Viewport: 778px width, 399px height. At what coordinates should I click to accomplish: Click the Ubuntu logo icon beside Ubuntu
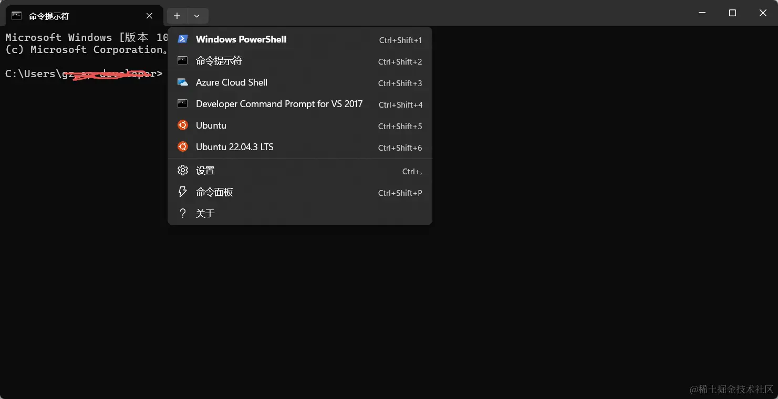coord(182,125)
